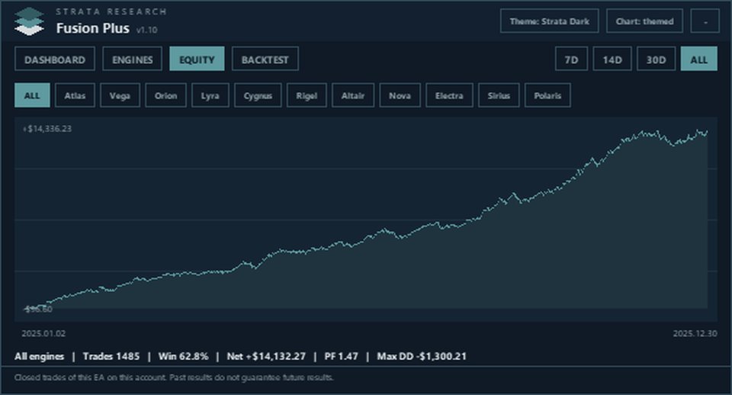
Task: Click the Max DD -$1,300.21 statistic
Action: 422,356
